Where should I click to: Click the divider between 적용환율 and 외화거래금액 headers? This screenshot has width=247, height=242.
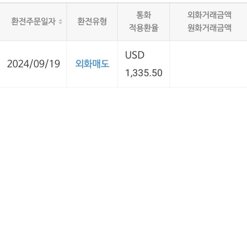[x=170, y=22]
